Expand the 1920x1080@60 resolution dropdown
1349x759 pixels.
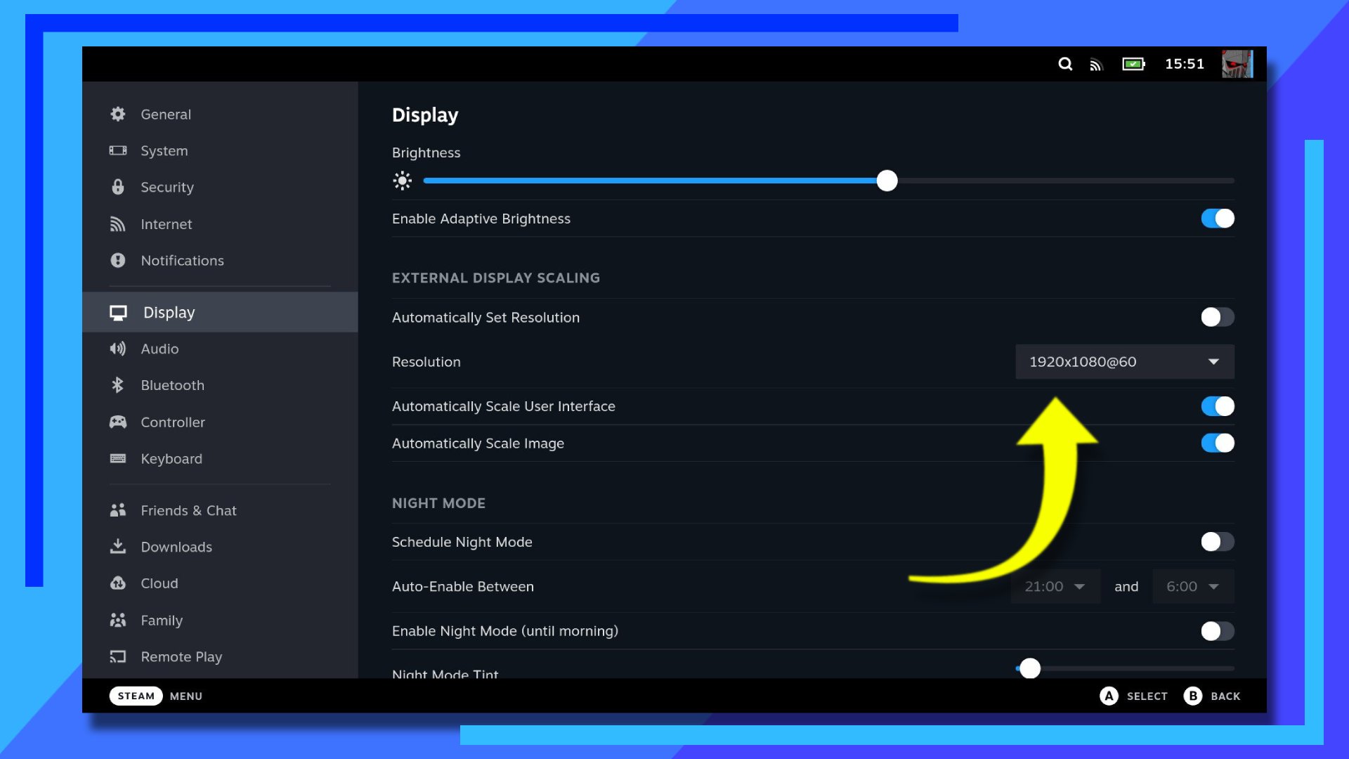click(1124, 362)
